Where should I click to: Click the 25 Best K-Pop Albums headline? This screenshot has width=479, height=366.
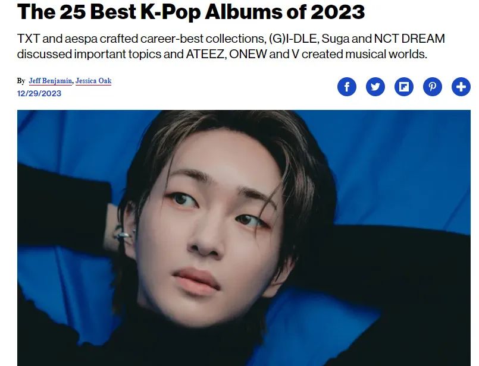pyautogui.click(x=191, y=12)
